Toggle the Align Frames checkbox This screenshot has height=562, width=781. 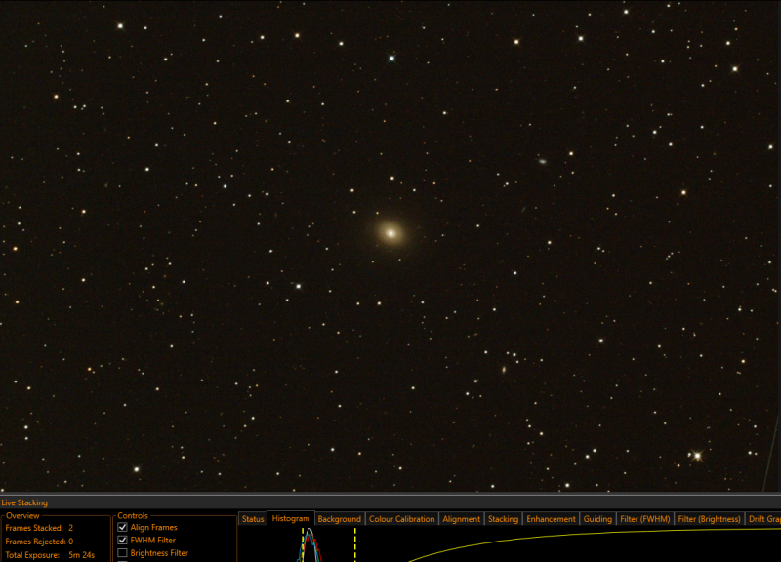click(123, 527)
